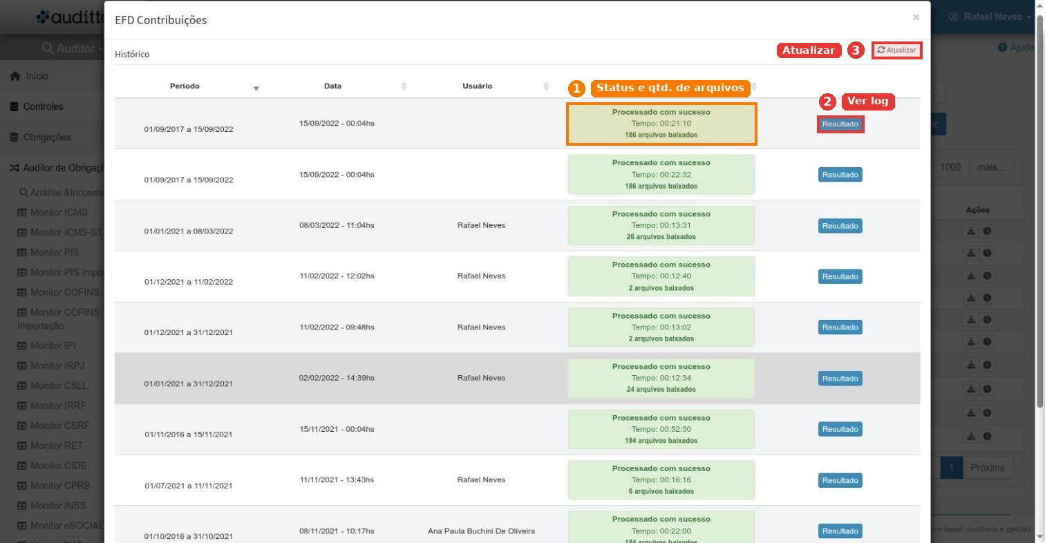The image size is (1045, 543).
Task: Sort history by the Data column arrows
Action: click(x=404, y=86)
